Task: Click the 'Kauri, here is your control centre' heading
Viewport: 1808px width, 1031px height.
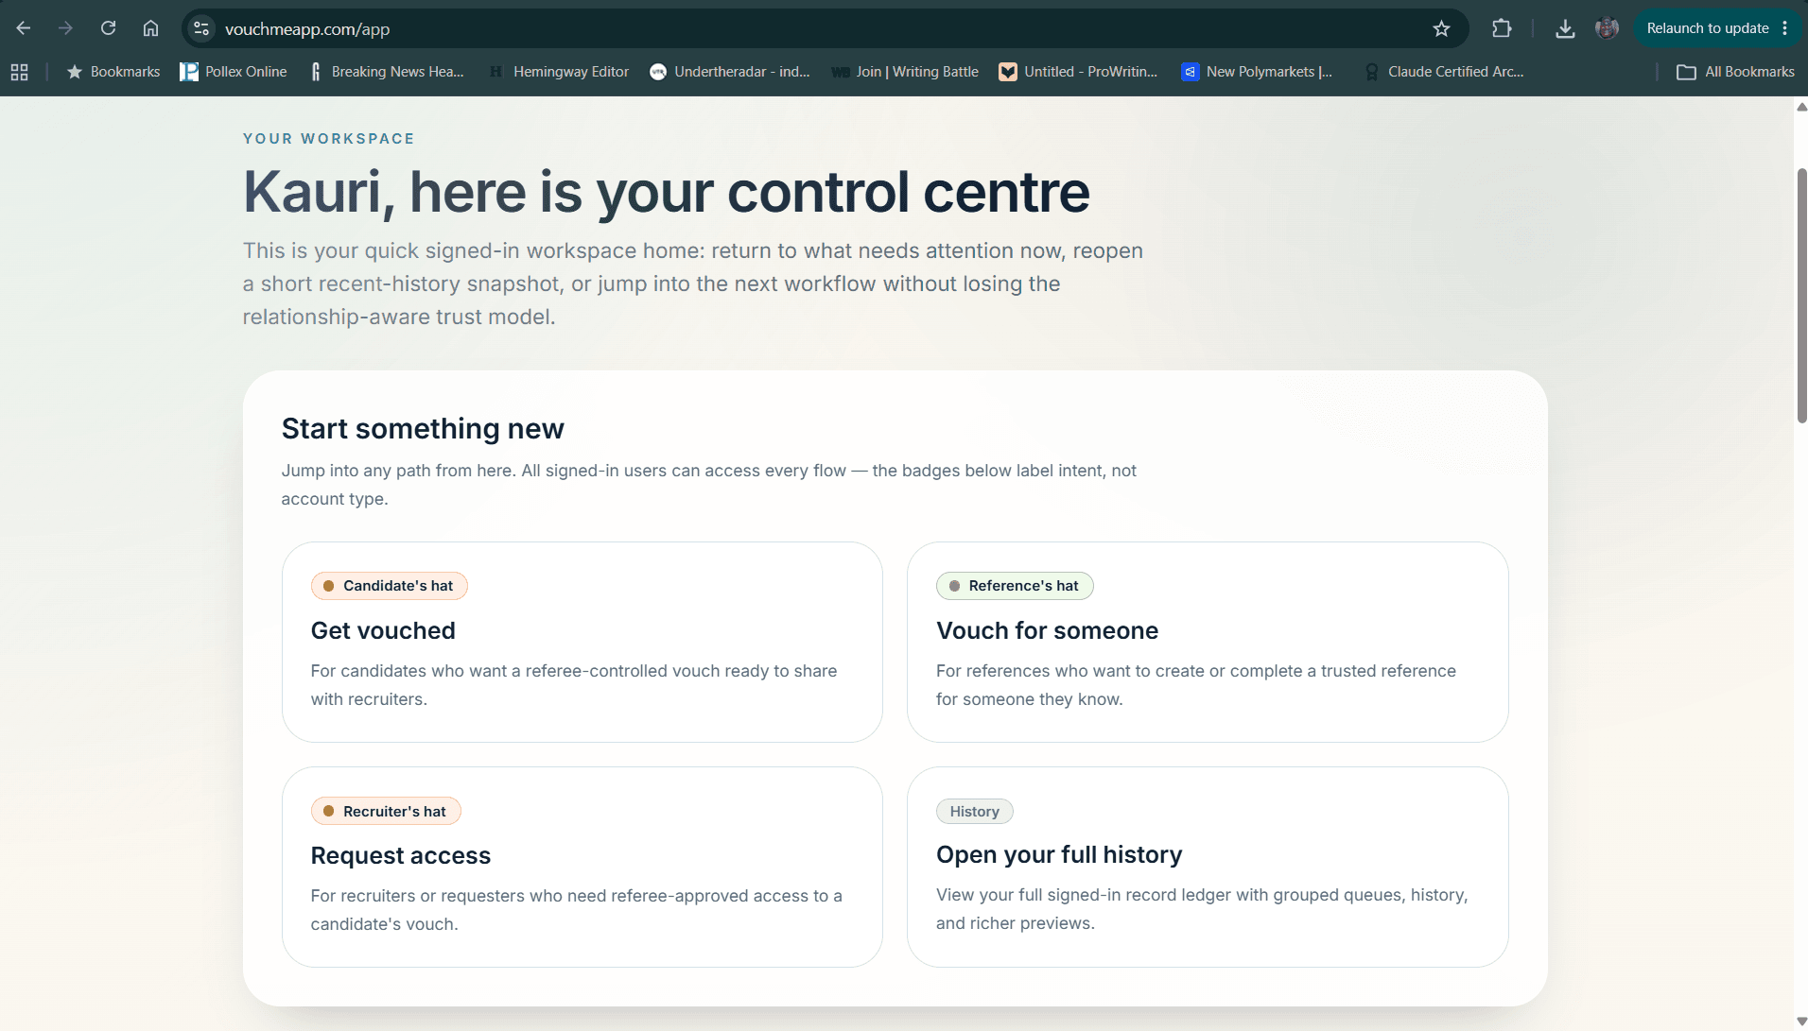Action: click(667, 192)
